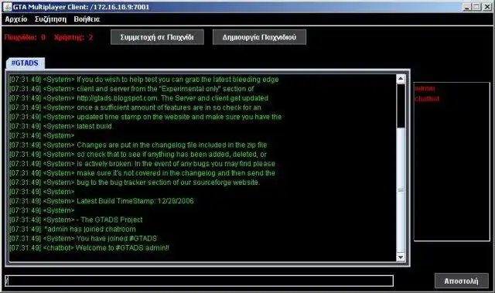This screenshot has height=293, width=495.
Task: Click the Χρήστης: 2 counter label
Action: click(73, 37)
